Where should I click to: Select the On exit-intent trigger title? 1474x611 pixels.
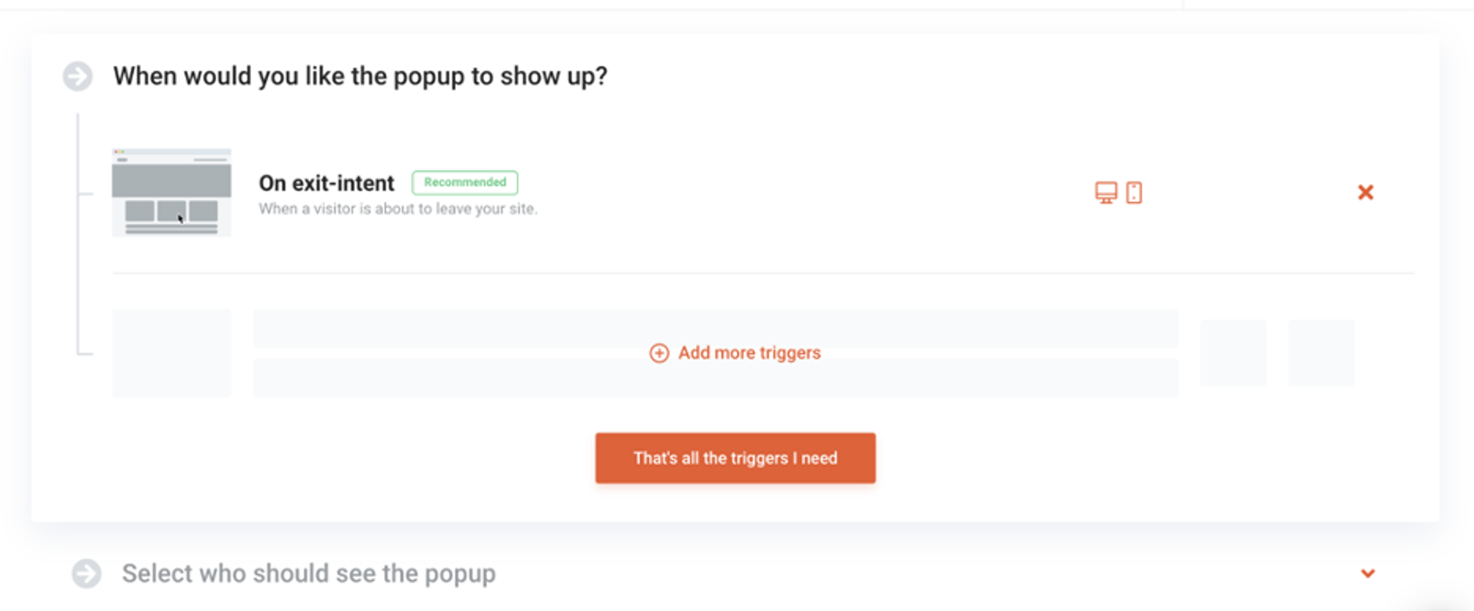326,183
